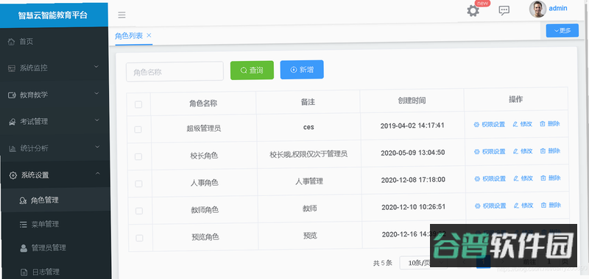This screenshot has height=279, width=589.
Task: Check the box for 预览角色 row
Action: click(139, 238)
